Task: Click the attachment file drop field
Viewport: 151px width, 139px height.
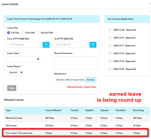Action: click(x=70, y=80)
